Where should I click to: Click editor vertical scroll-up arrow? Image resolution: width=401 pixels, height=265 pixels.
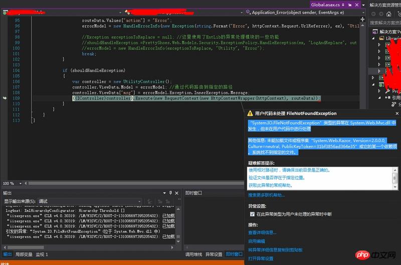tap(362, 26)
